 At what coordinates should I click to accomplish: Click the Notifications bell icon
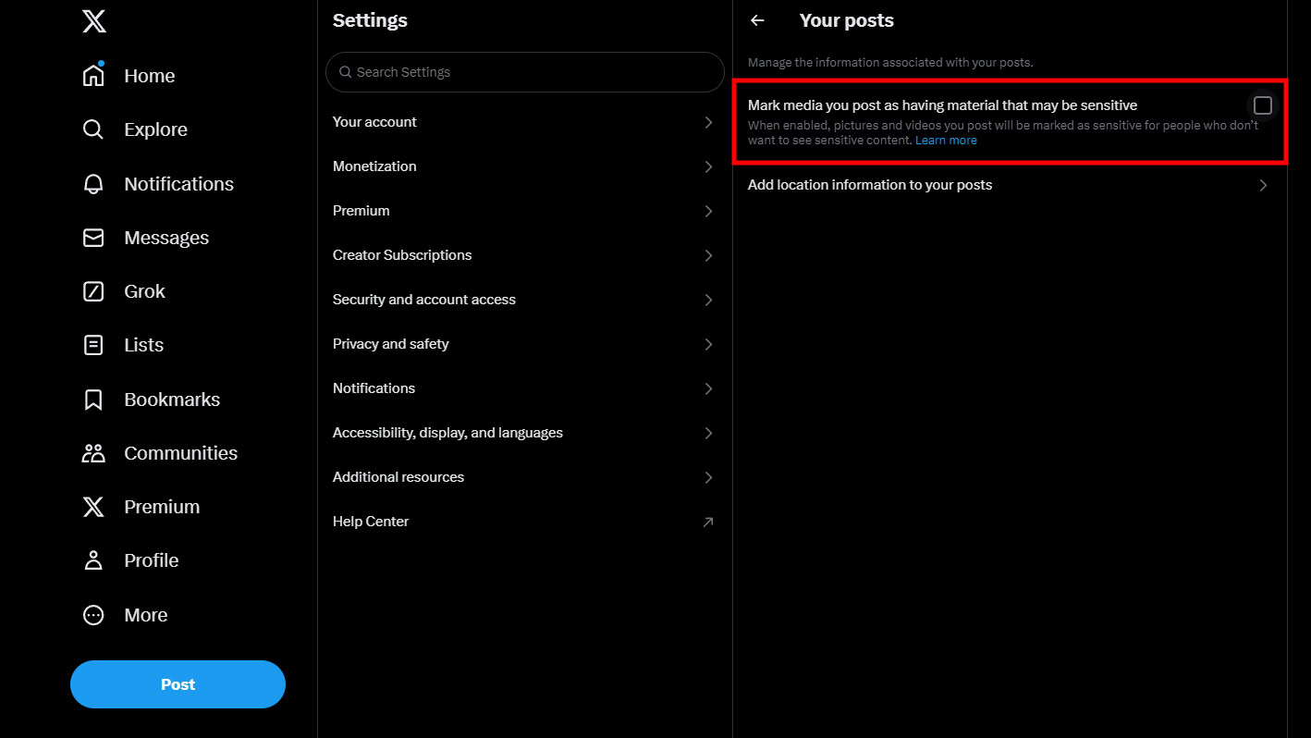(93, 184)
